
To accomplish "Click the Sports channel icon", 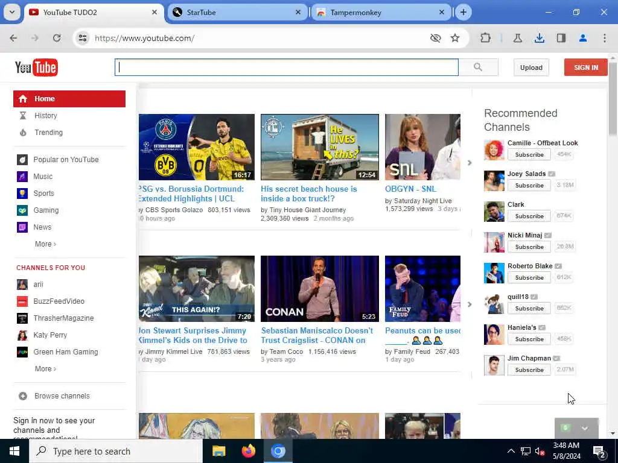I will click(22, 194).
